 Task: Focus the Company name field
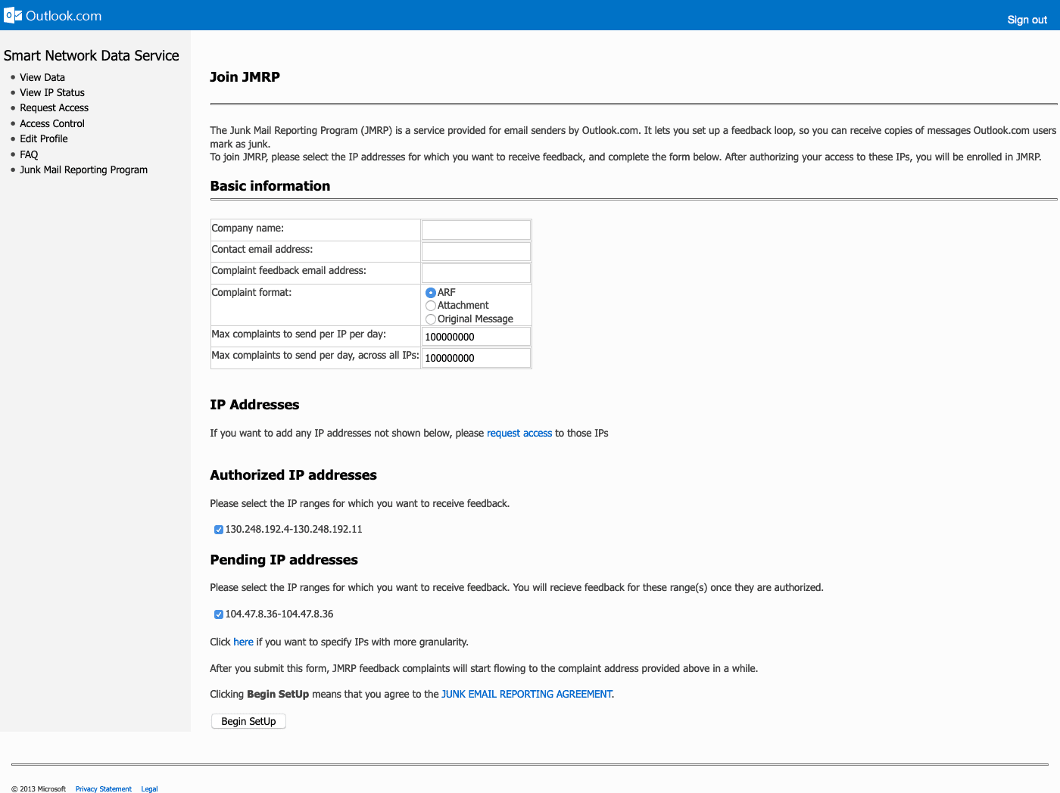pos(475,230)
